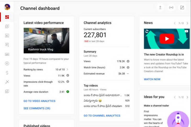Open the Videos icon in sidebar

click(x=7, y=26)
